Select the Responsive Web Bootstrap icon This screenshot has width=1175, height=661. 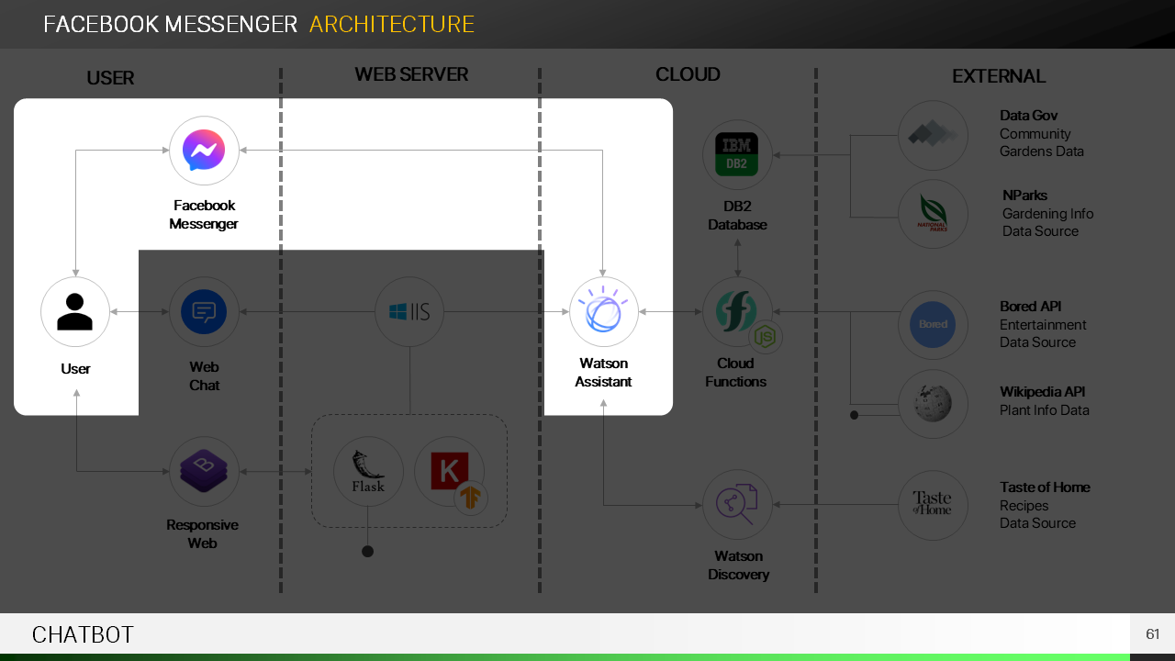(x=204, y=472)
